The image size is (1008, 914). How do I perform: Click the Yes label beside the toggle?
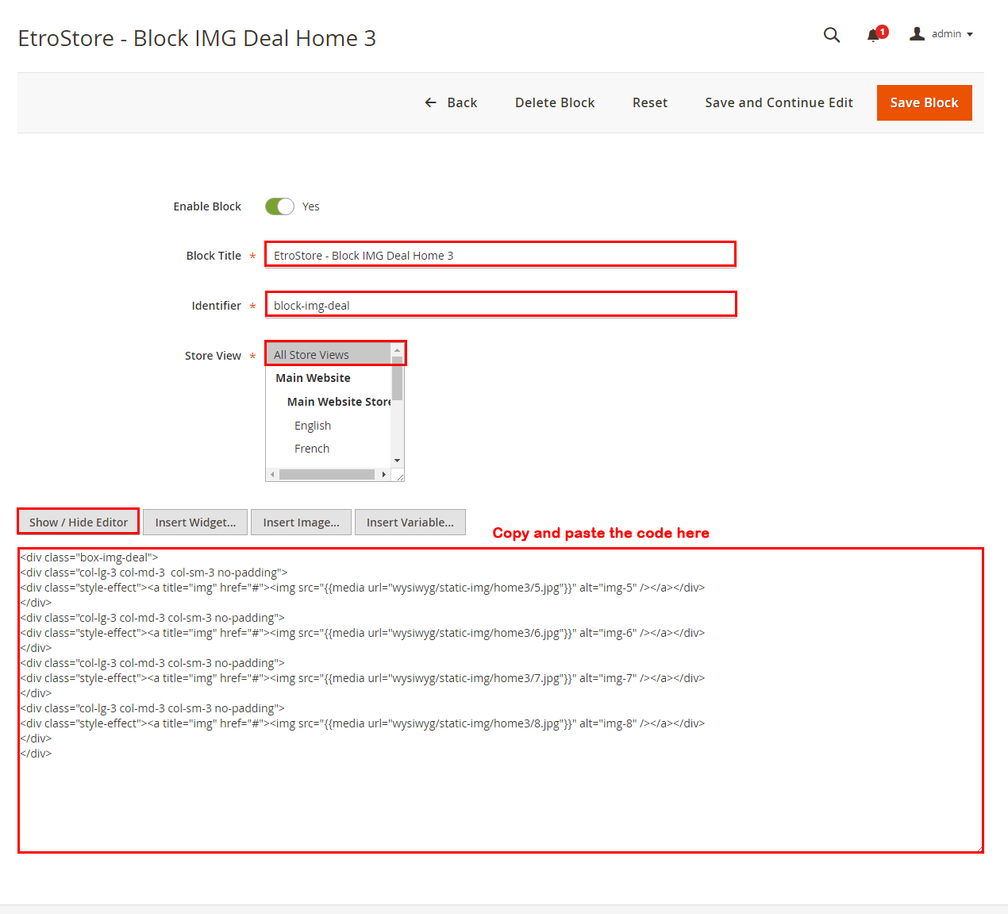pyautogui.click(x=310, y=206)
